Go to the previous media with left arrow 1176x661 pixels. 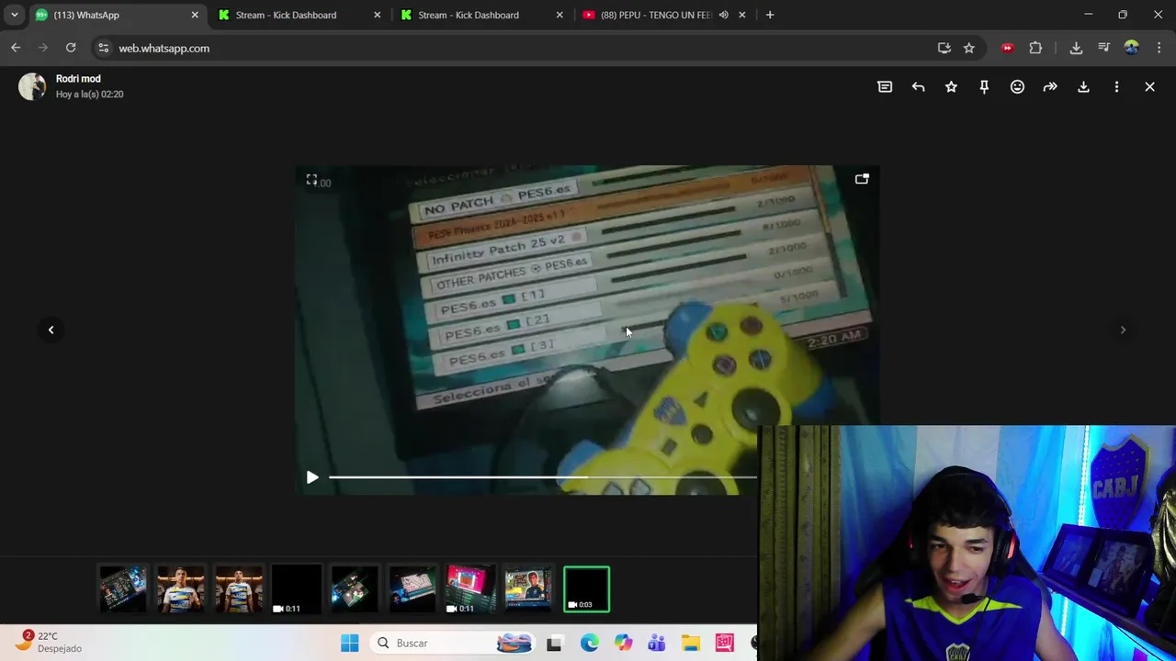tap(51, 330)
